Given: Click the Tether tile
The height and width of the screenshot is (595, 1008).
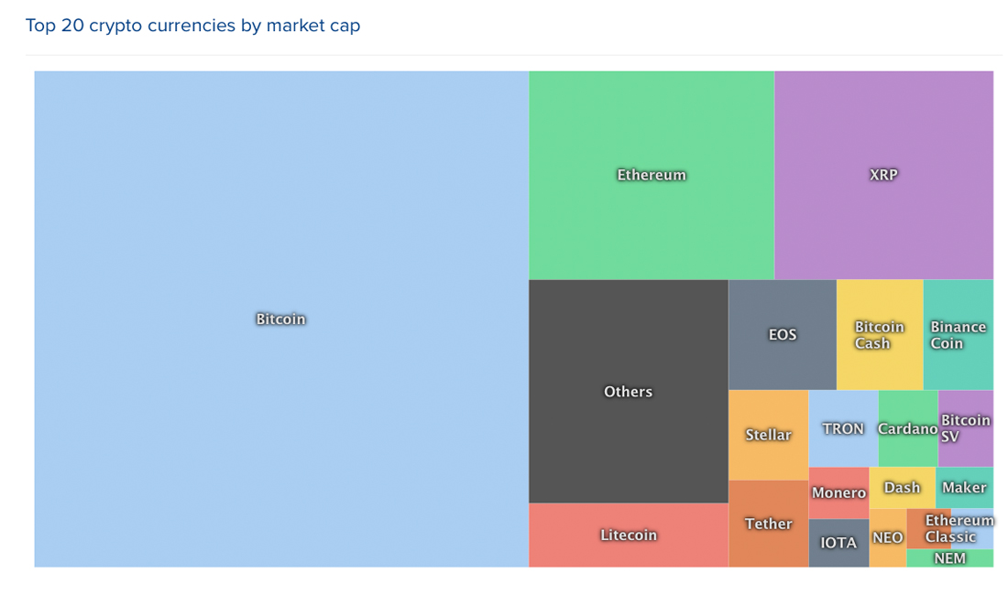Looking at the screenshot, I should tap(768, 524).
